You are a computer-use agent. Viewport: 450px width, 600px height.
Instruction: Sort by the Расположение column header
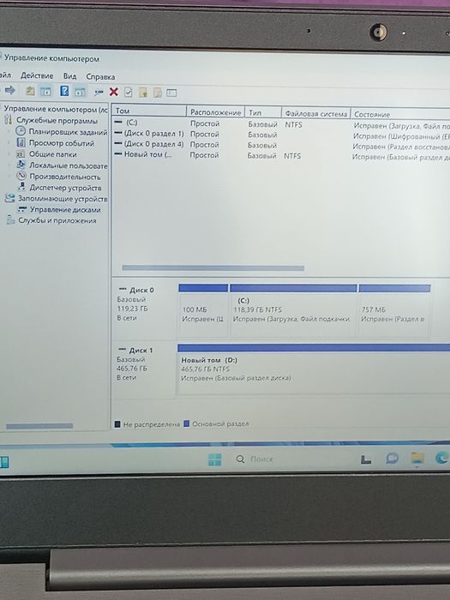[216, 112]
